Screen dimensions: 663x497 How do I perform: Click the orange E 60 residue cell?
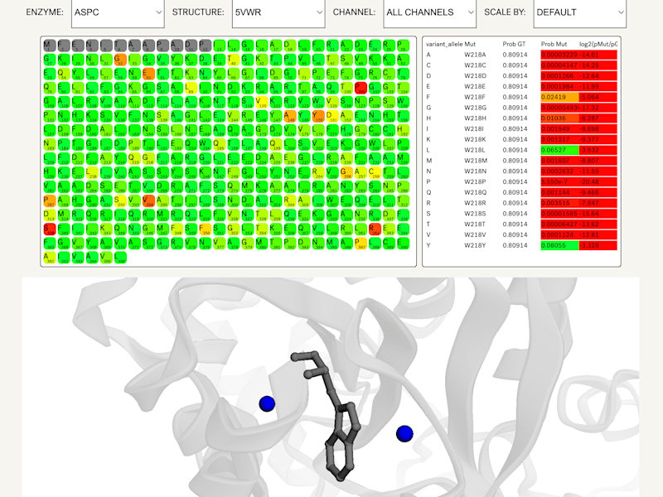(149, 74)
